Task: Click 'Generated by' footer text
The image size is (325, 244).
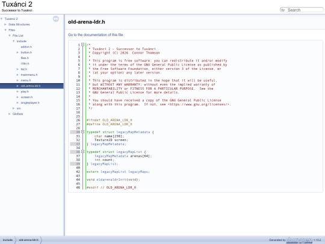Action: (277, 240)
